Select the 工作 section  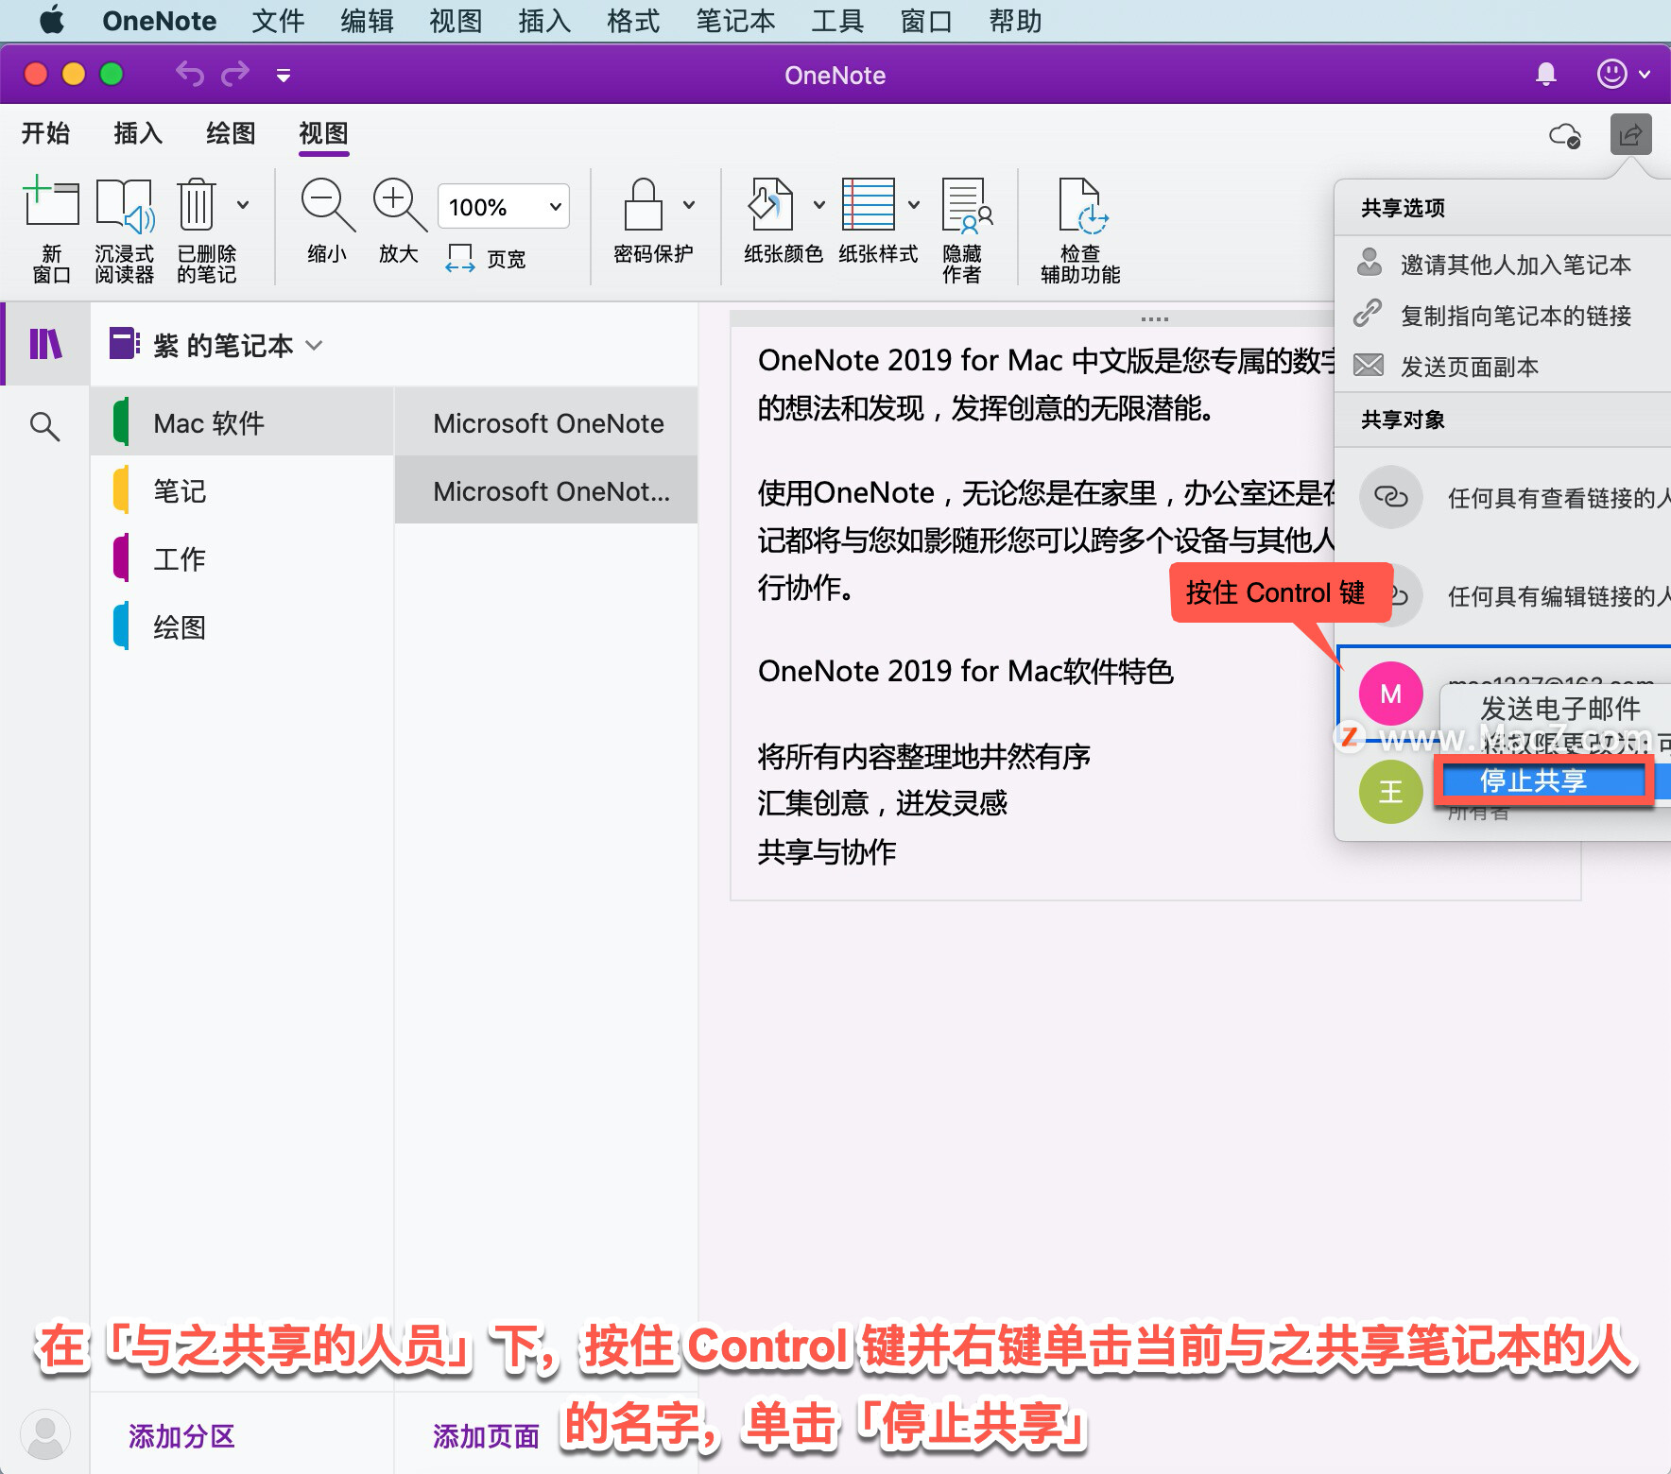click(242, 558)
